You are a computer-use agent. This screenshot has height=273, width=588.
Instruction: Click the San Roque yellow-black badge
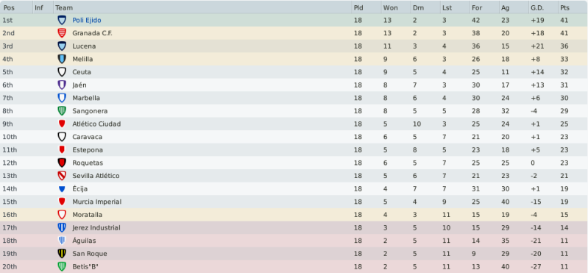62,253
